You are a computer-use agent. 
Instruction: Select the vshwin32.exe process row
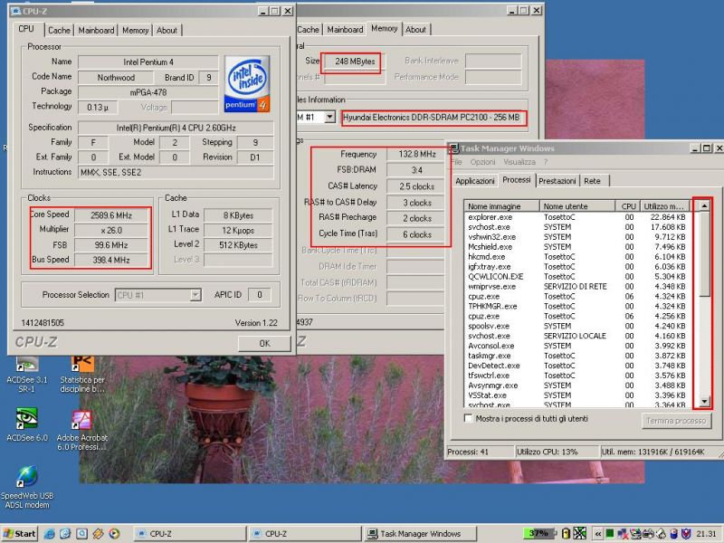[576, 237]
